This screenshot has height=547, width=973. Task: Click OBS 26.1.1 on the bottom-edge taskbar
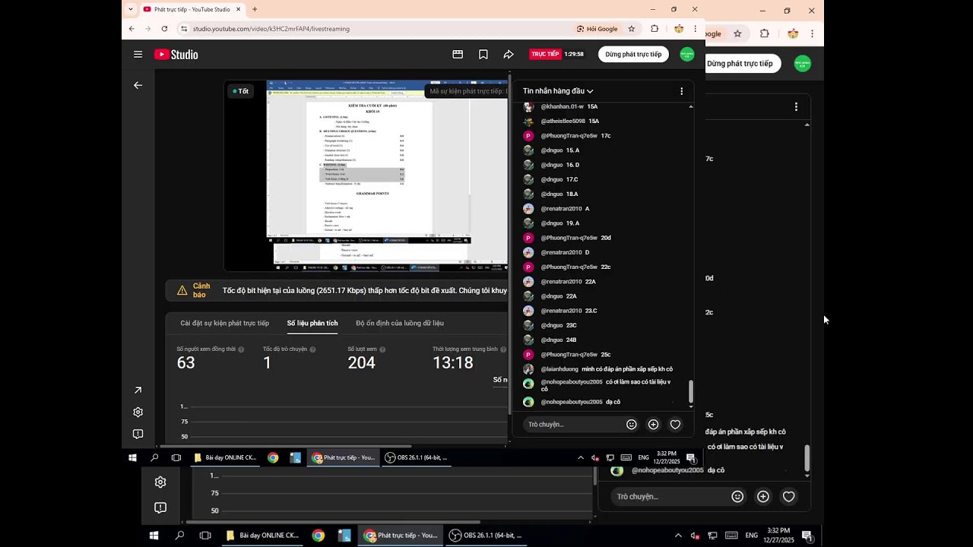pyautogui.click(x=485, y=536)
